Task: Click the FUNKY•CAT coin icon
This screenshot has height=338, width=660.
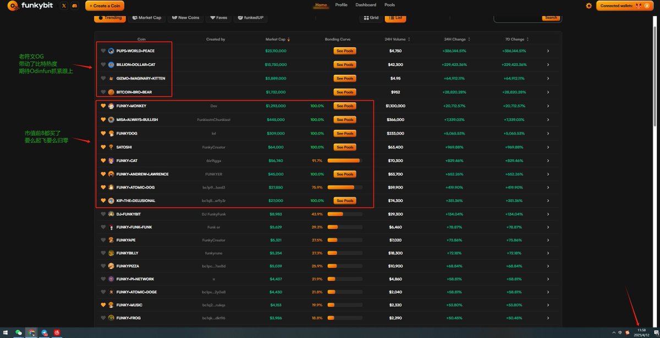Action: click(x=111, y=160)
